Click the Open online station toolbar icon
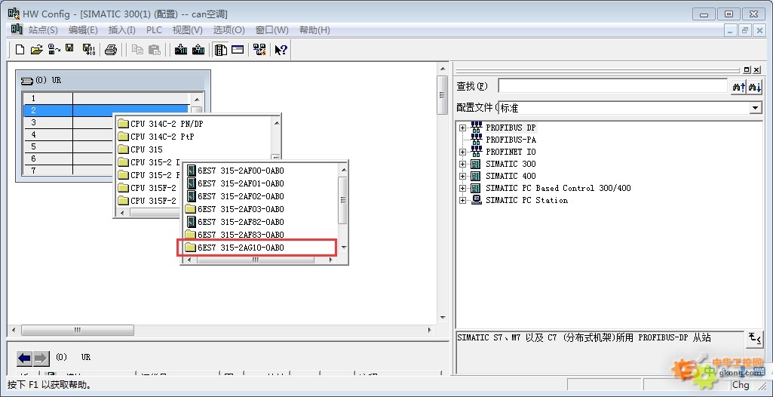 [54, 49]
